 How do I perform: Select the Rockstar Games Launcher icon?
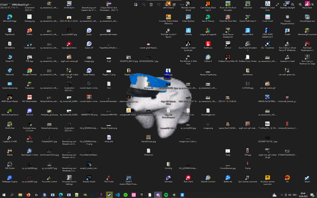click(267, 180)
